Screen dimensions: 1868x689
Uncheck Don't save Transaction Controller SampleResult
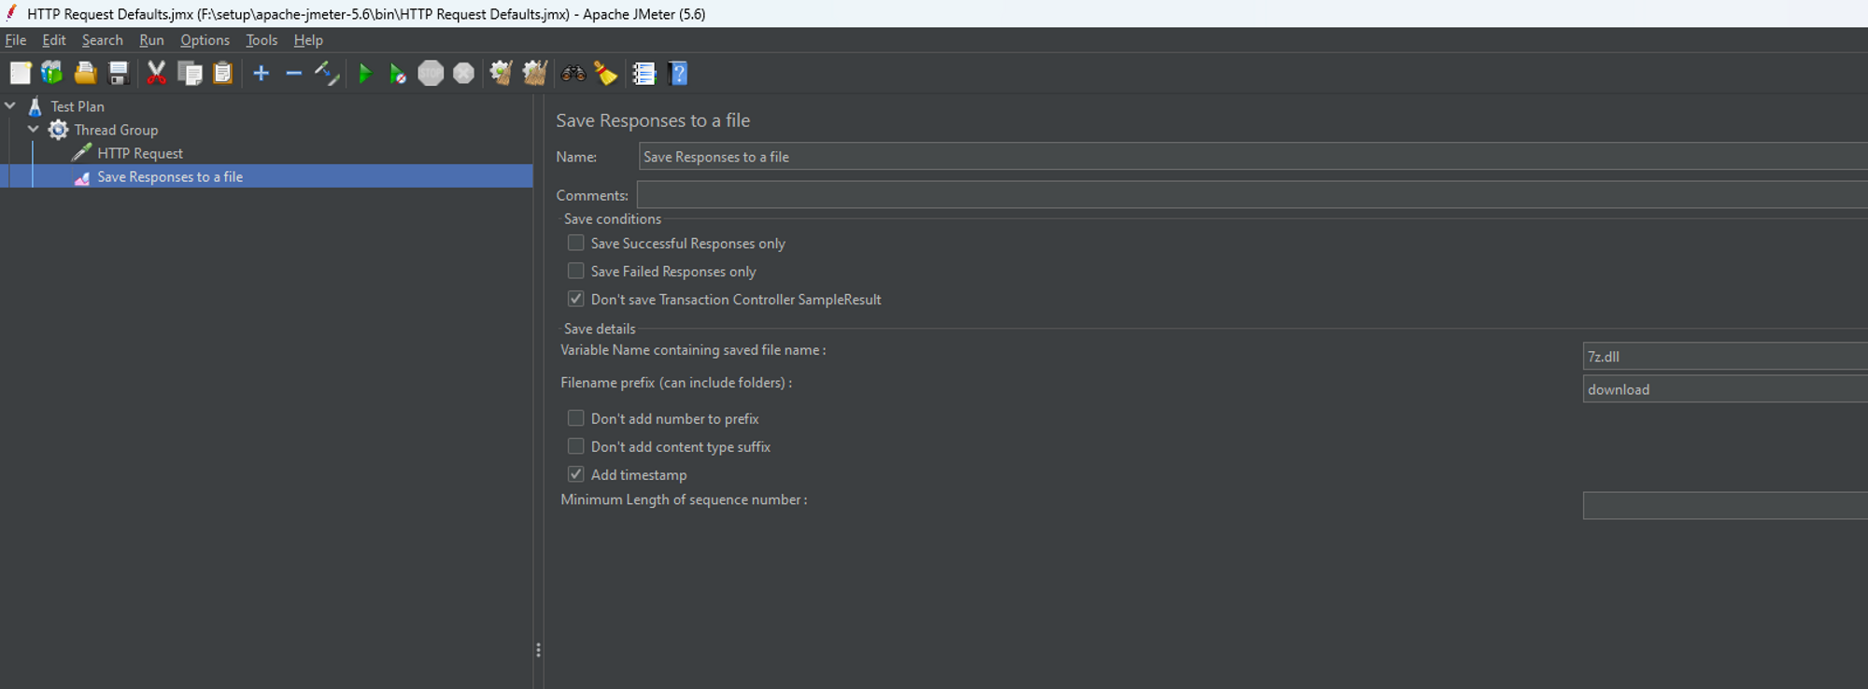pyautogui.click(x=576, y=299)
